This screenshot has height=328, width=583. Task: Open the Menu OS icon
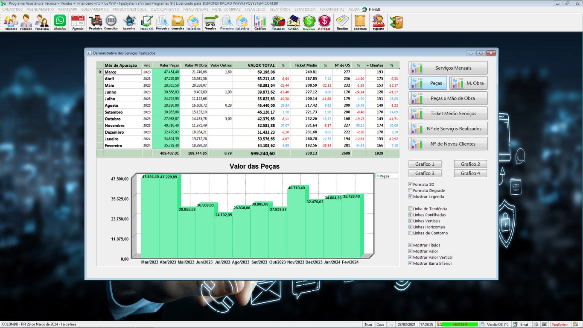[x=147, y=22]
